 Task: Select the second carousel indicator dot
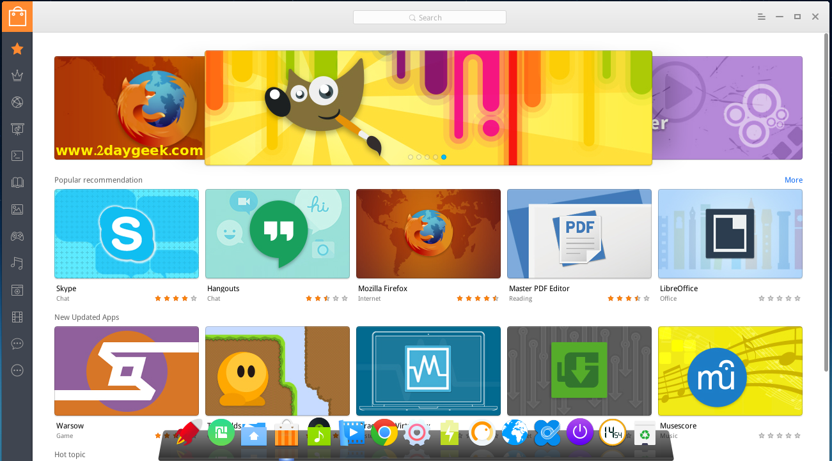click(x=419, y=156)
